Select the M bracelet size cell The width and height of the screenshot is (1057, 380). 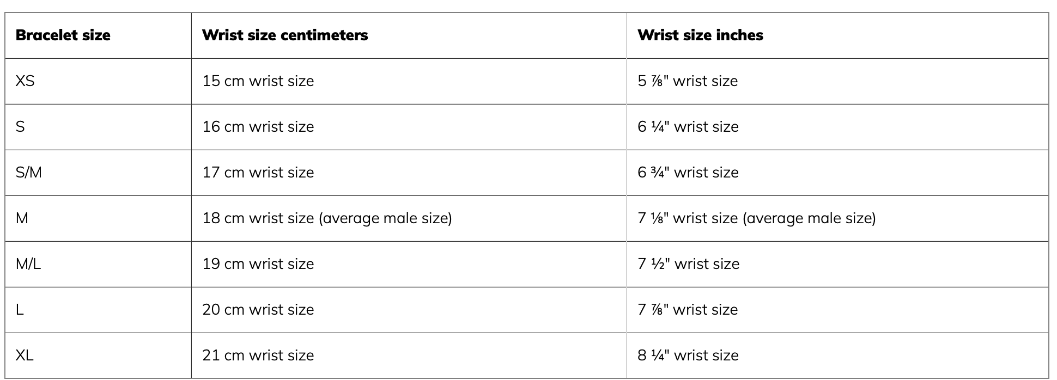point(22,218)
